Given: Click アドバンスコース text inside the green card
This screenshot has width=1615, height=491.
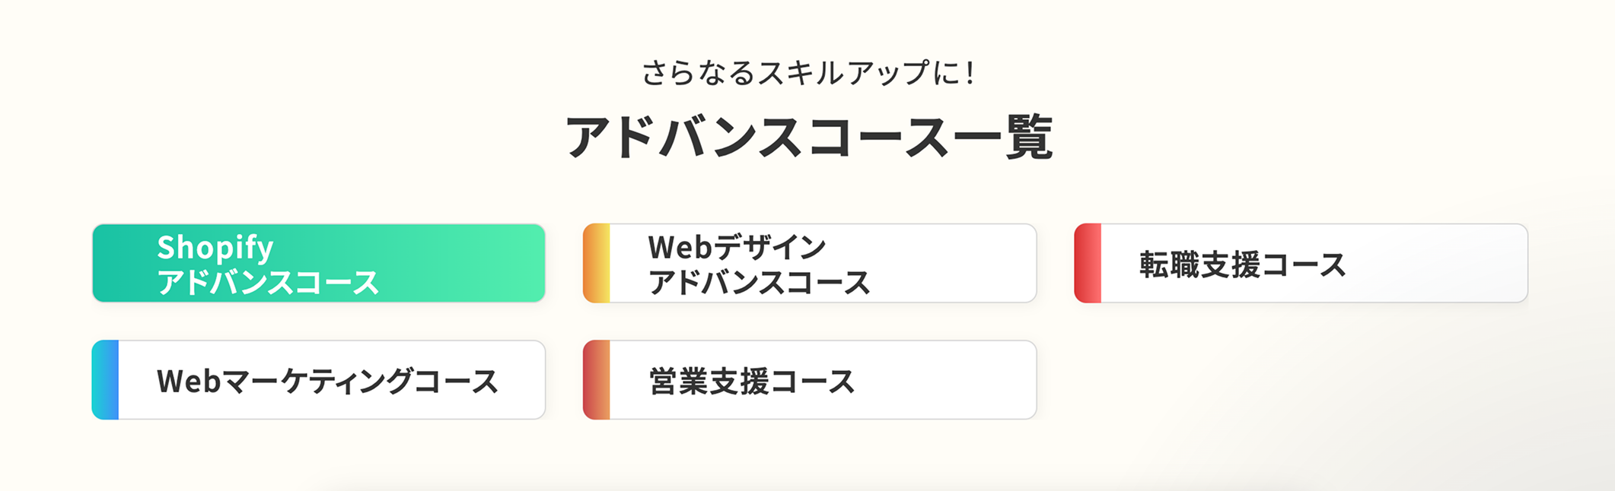Looking at the screenshot, I should click(268, 283).
